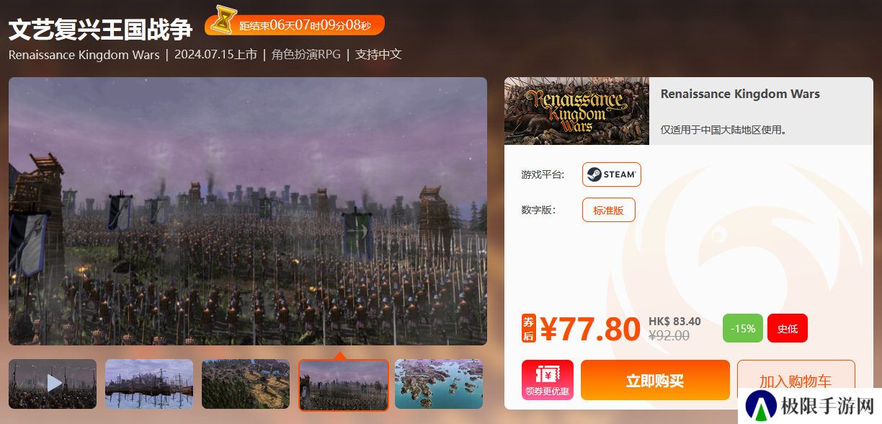Image resolution: width=882 pixels, height=424 pixels.
Task: Click the Renaissance Kingdom Wars product title
Action: 740,94
